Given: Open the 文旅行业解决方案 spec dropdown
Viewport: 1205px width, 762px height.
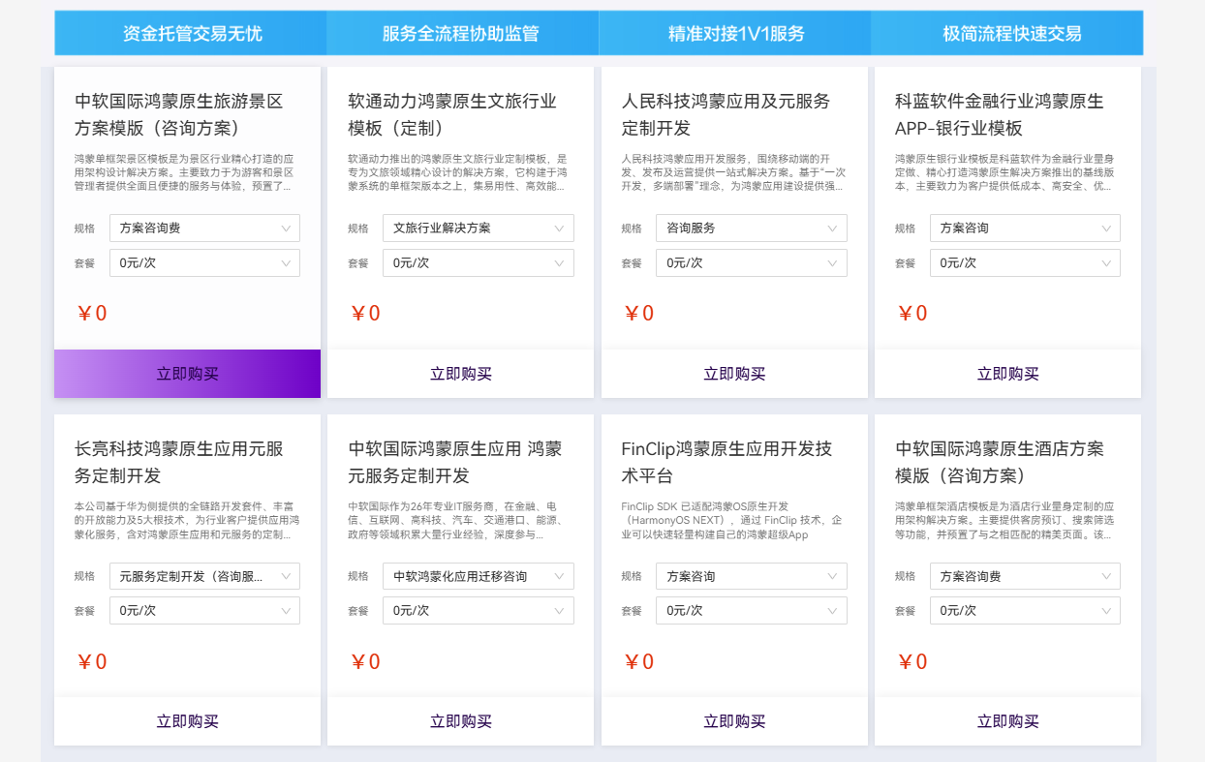Looking at the screenshot, I should tap(479, 228).
